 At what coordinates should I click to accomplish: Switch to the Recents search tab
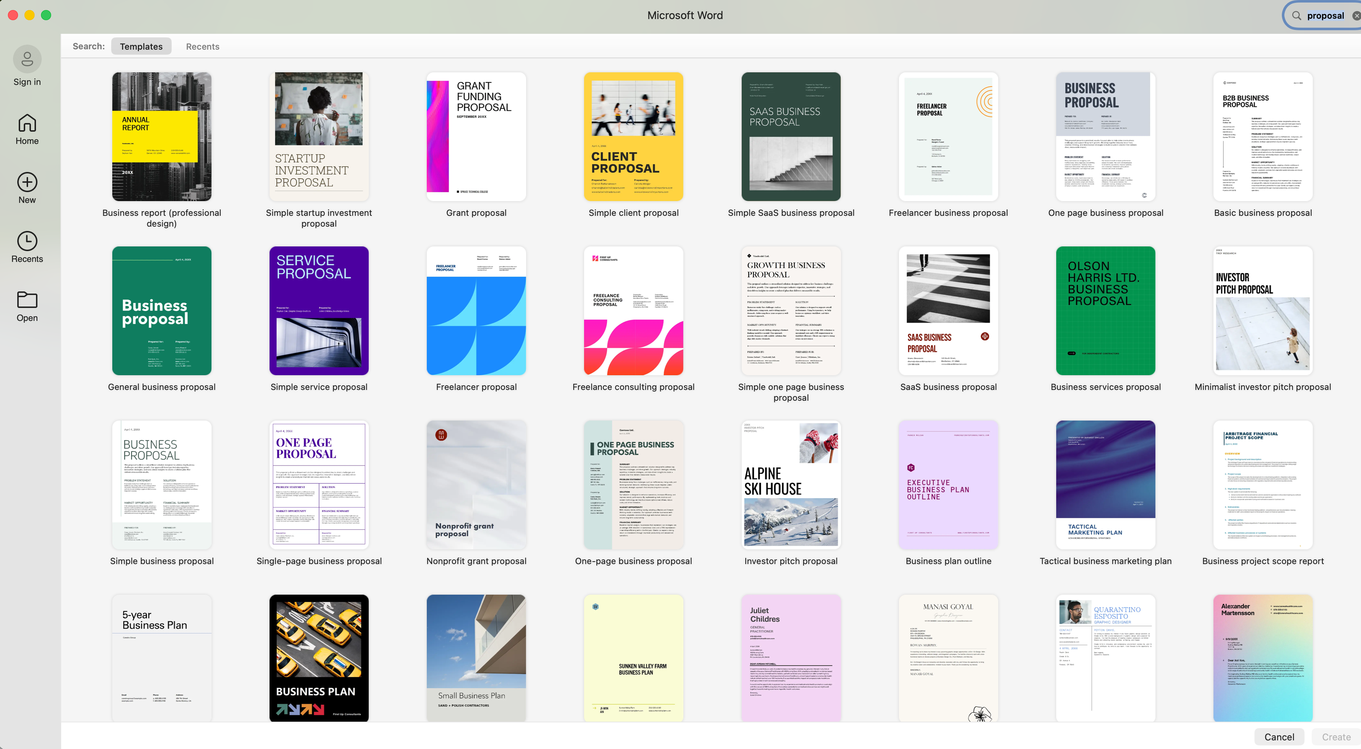pos(202,46)
